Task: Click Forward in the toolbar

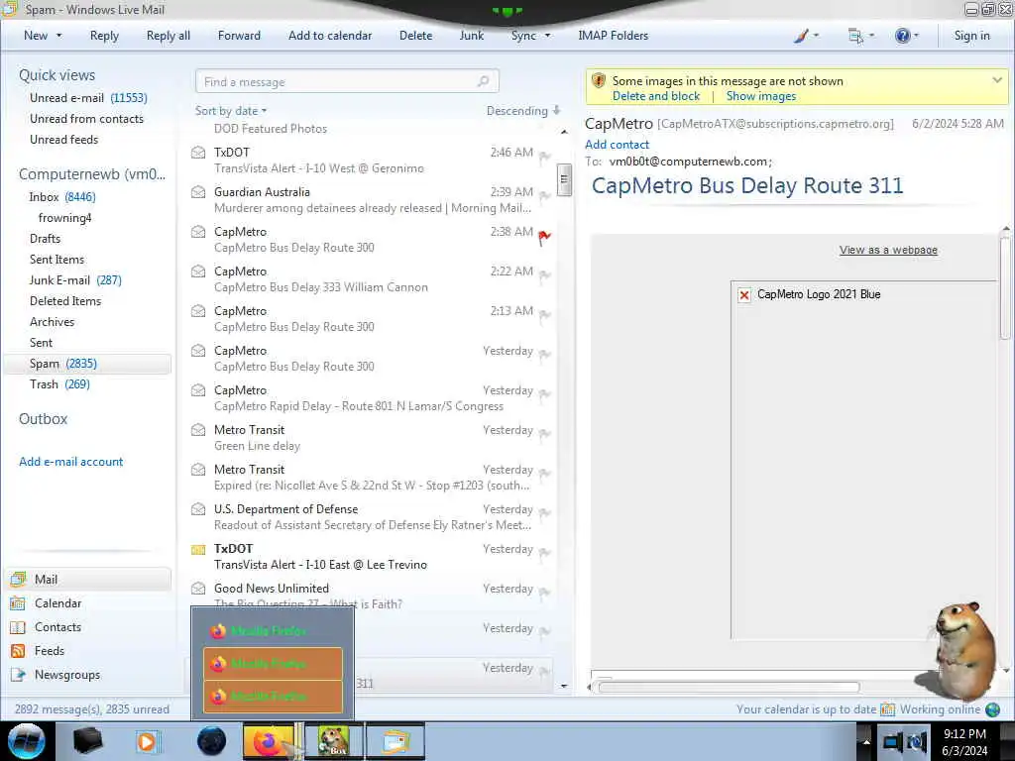Action: tap(239, 36)
